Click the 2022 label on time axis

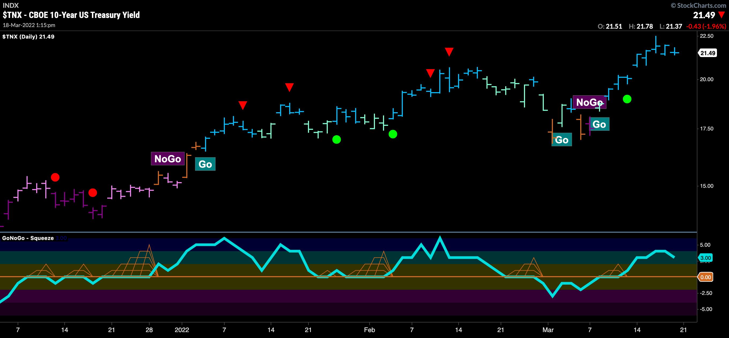pyautogui.click(x=182, y=330)
